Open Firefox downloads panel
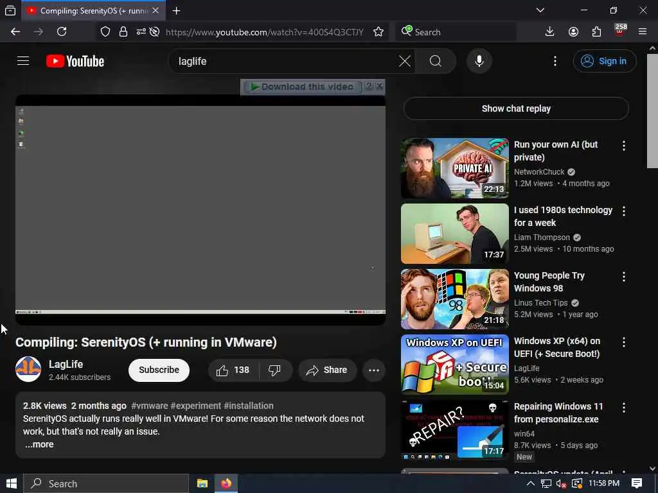The width and height of the screenshot is (658, 493). click(549, 32)
